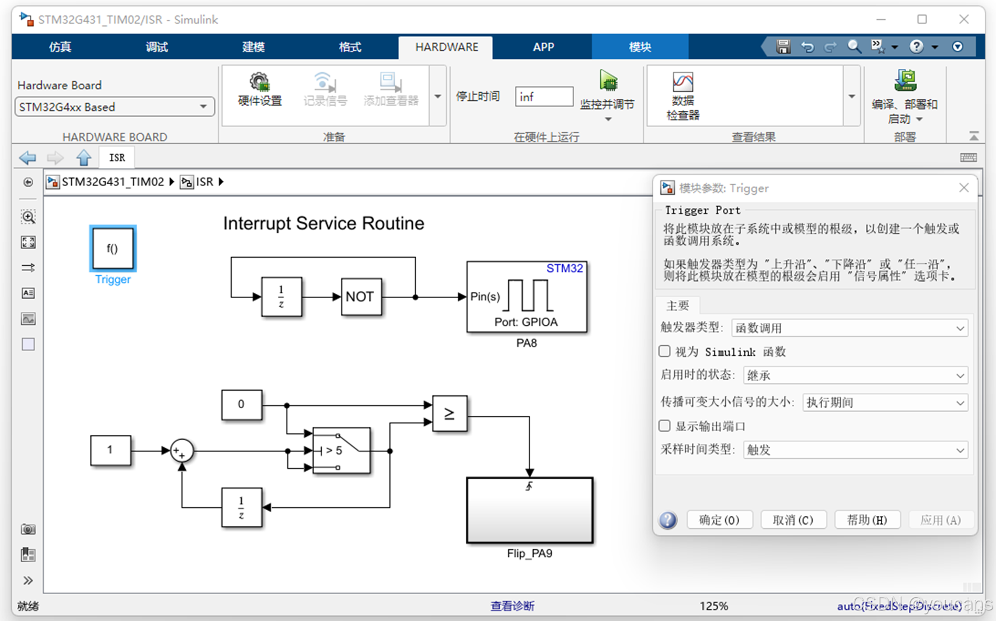Screen dimensions: 996x621
Task: Expand the palette with double chevron
Action: pyautogui.click(x=28, y=580)
